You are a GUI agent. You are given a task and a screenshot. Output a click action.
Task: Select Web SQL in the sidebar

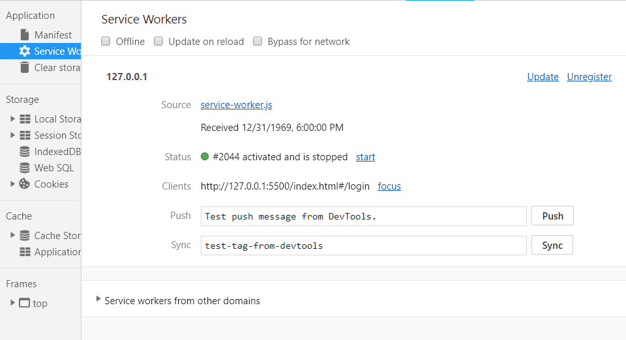click(x=54, y=168)
